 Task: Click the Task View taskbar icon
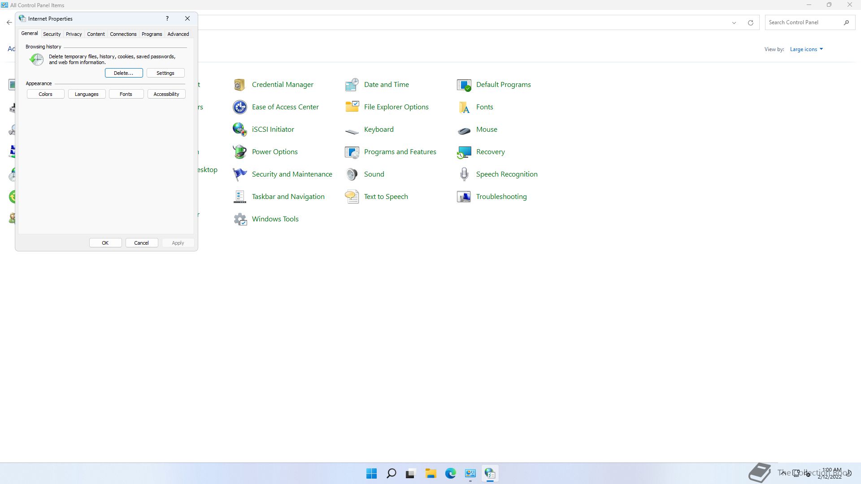pos(411,473)
